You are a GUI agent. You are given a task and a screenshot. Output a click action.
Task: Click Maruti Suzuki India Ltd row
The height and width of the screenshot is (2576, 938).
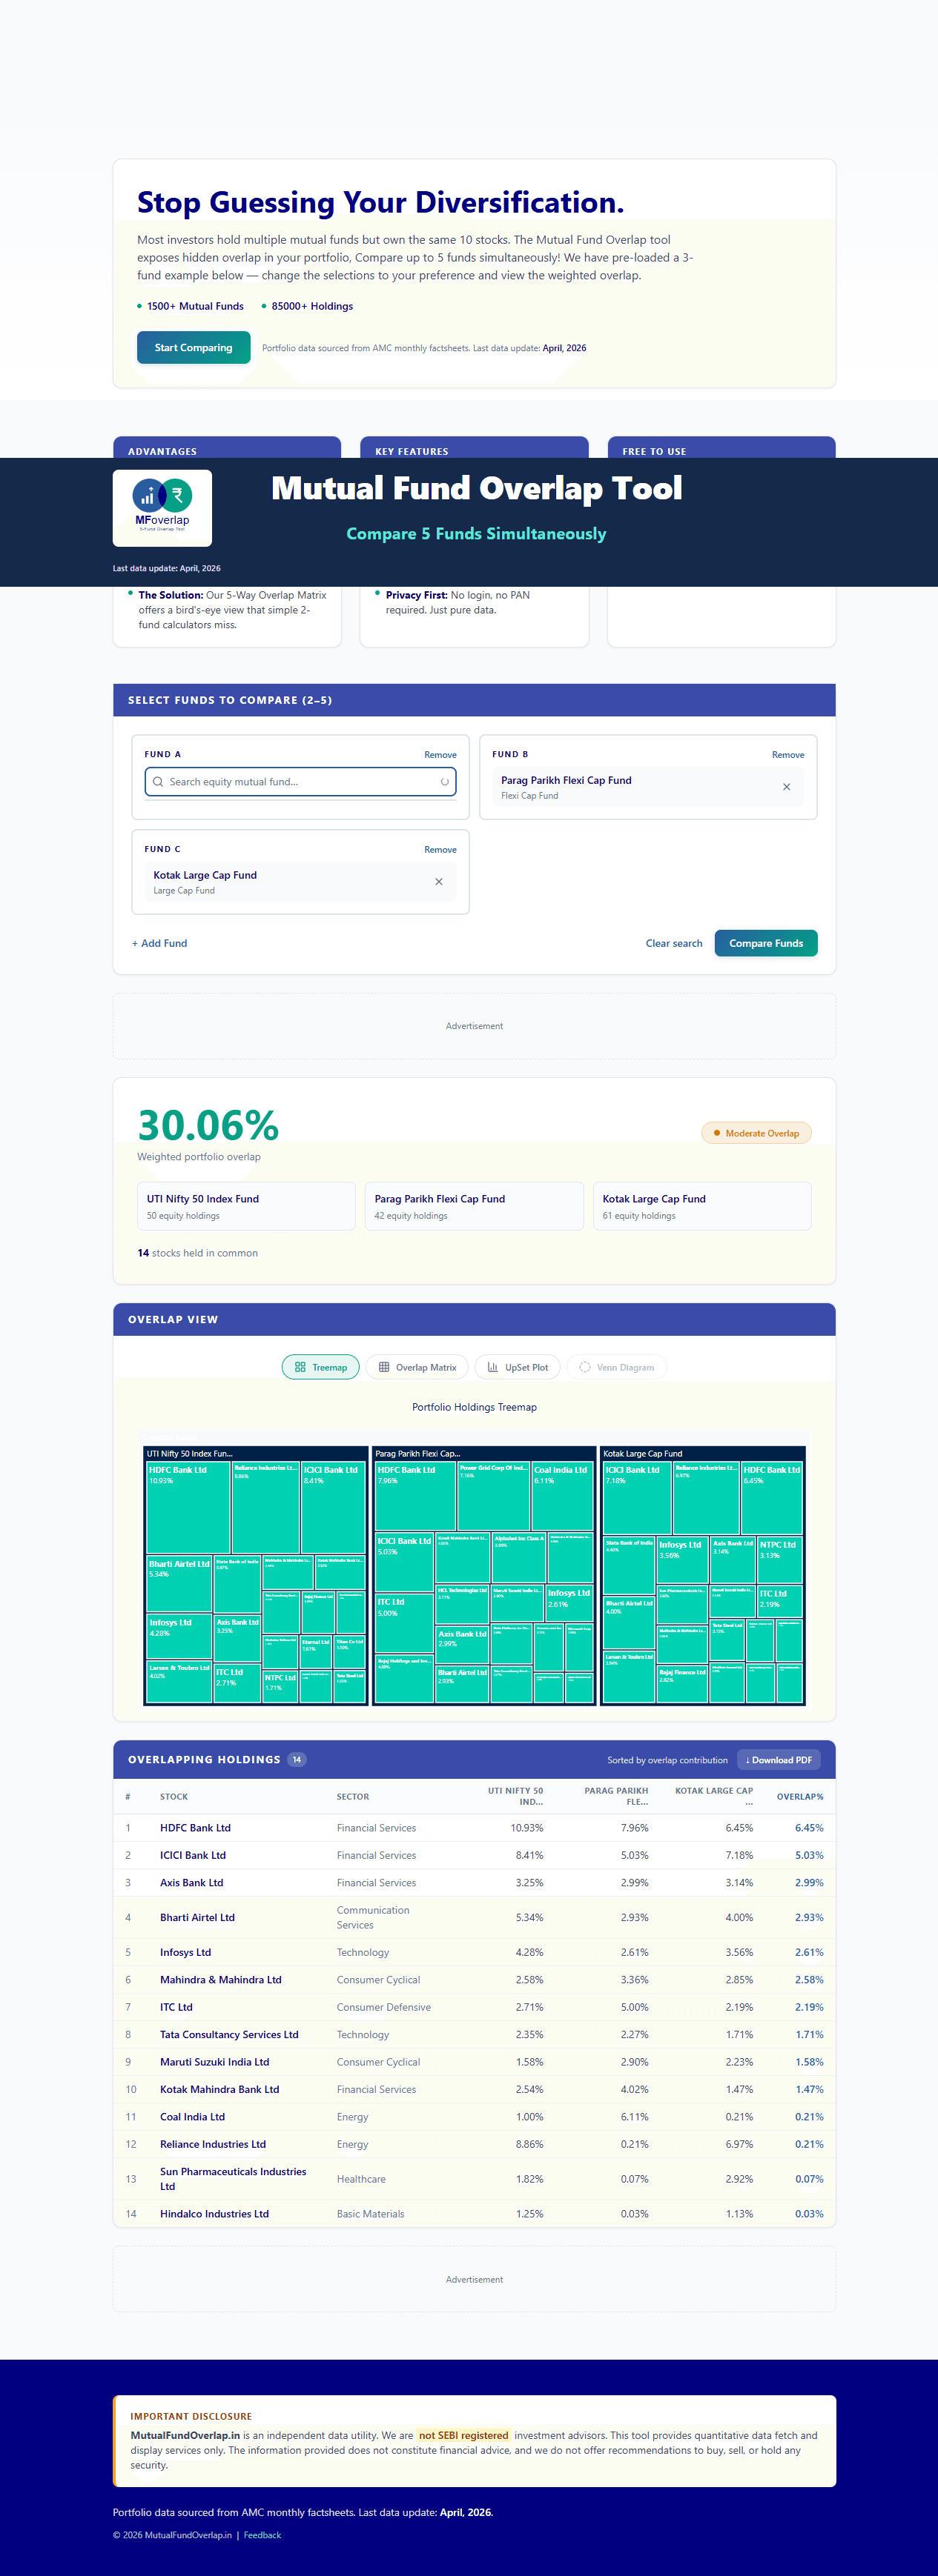click(x=475, y=2062)
